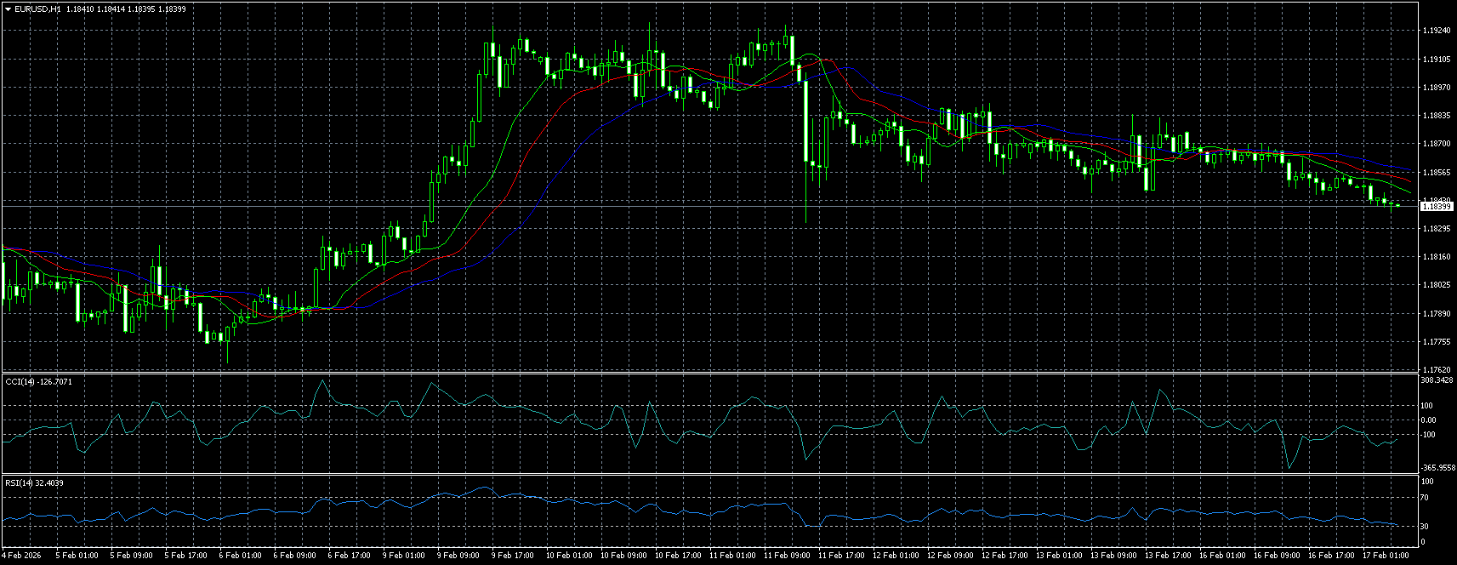Click the OHLC value 1.18410 in the chart header

[79, 9]
